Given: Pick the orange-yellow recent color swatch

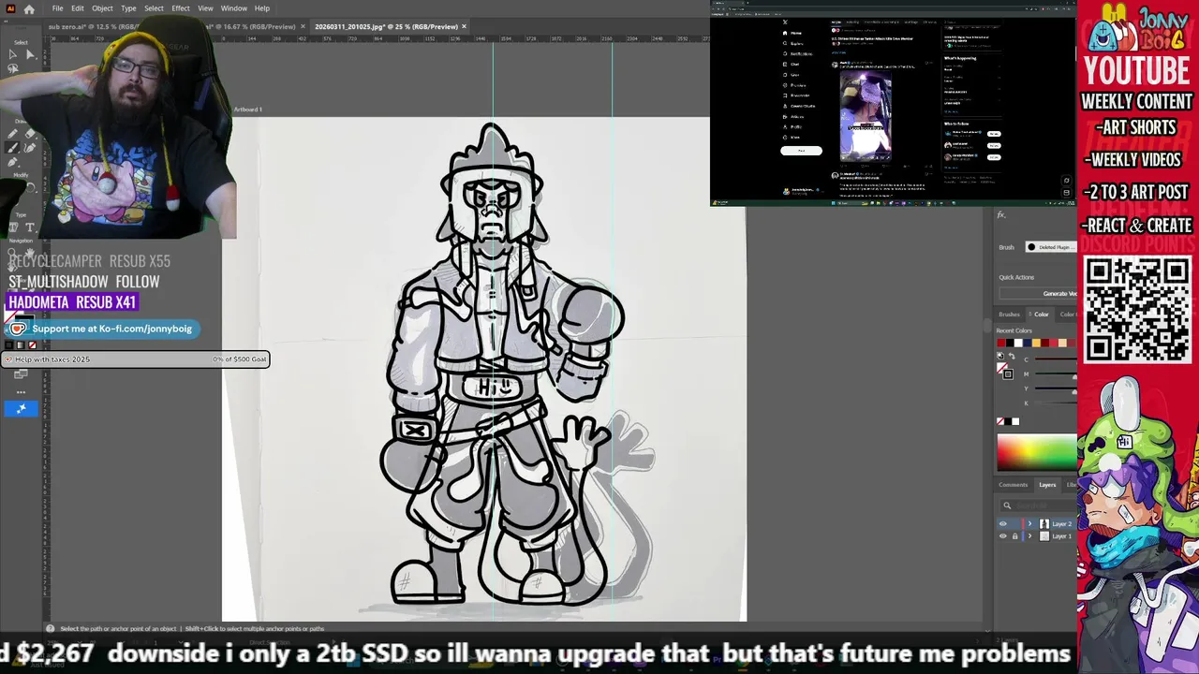Looking at the screenshot, I should pyautogui.click(x=1035, y=343).
